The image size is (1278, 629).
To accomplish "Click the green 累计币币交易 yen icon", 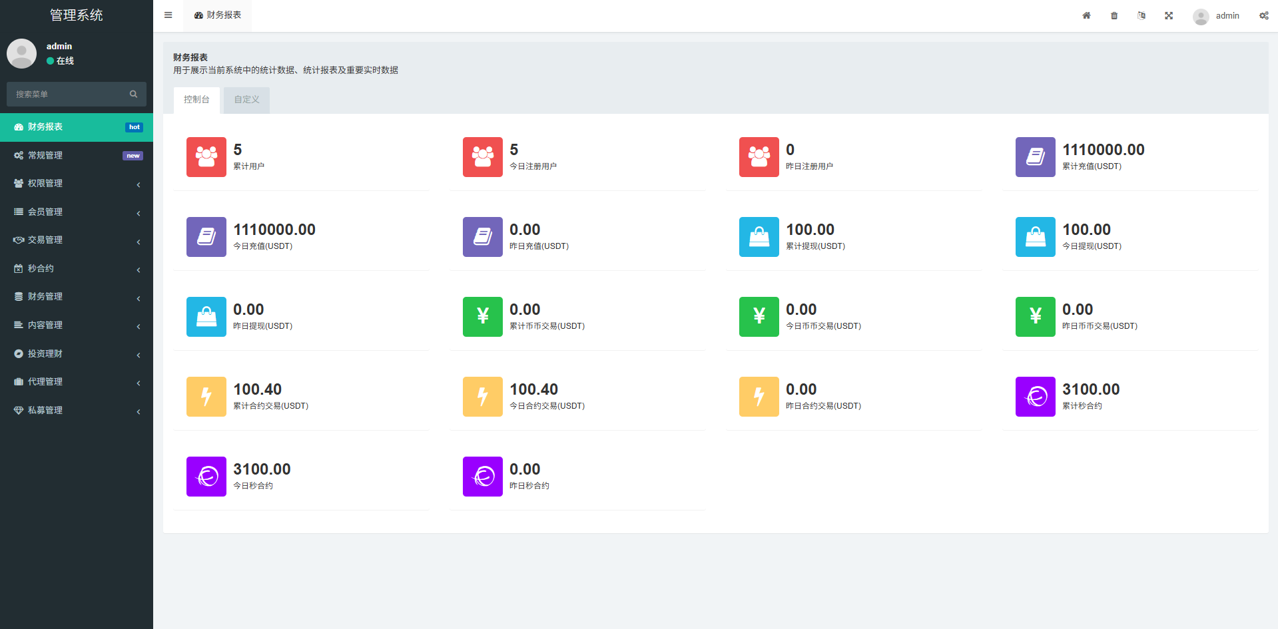I will click(482, 317).
